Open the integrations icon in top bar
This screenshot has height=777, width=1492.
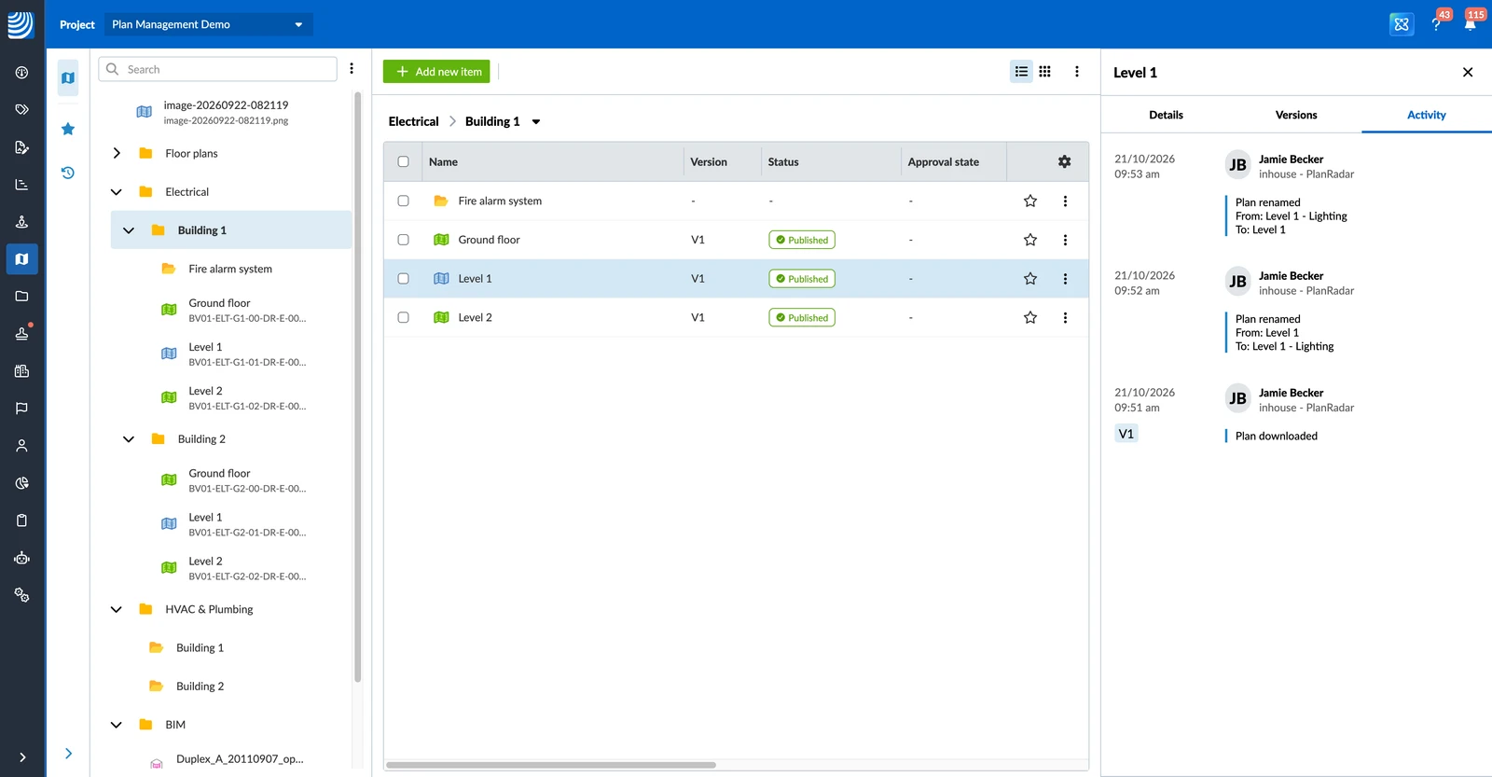1402,24
